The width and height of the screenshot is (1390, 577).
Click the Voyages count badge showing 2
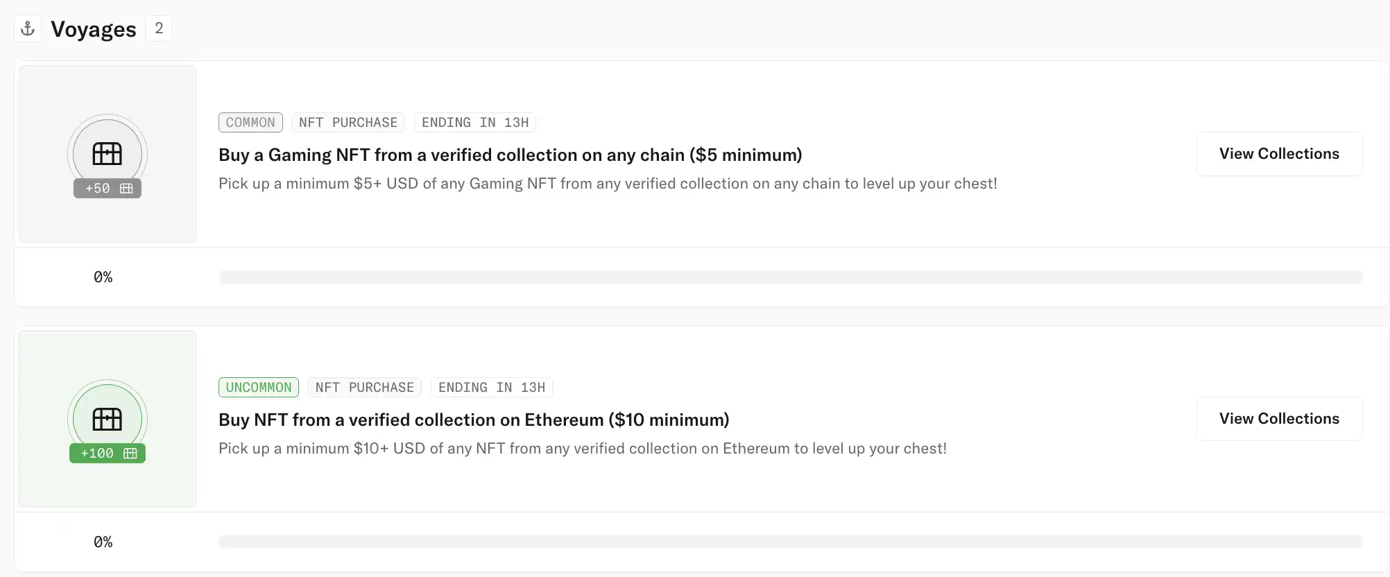tap(159, 28)
